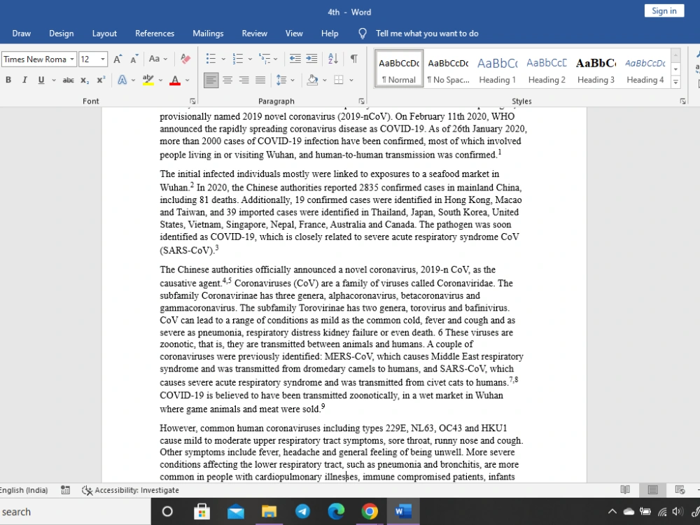The image size is (700, 525).
Task: Increase font size with Grow Font
Action: (118, 59)
